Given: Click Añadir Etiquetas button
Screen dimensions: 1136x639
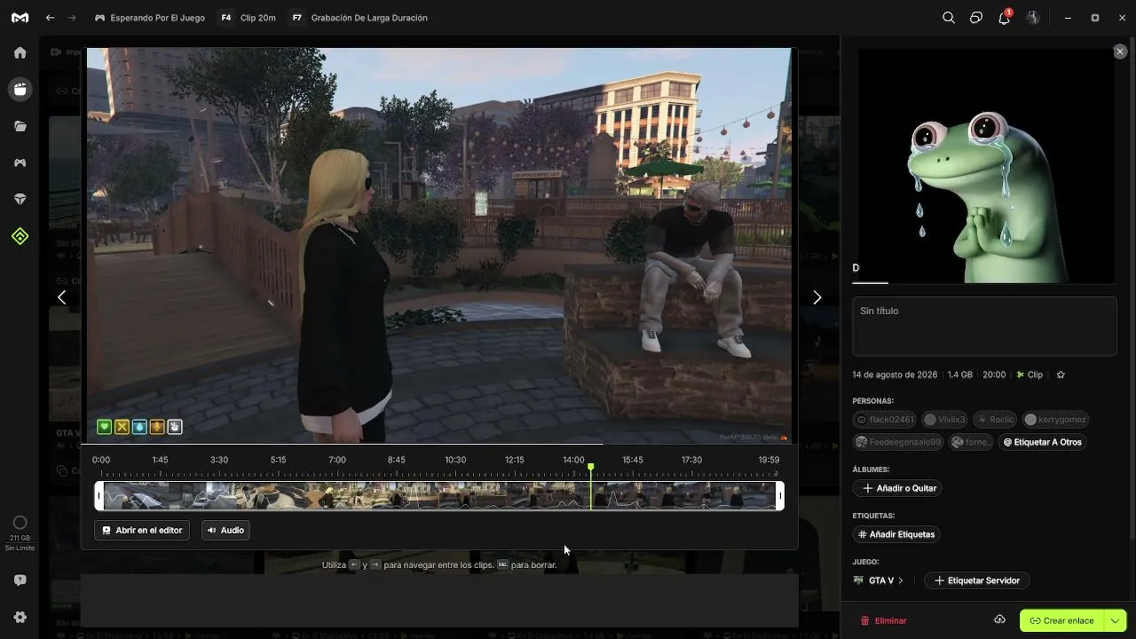Looking at the screenshot, I should point(896,534).
